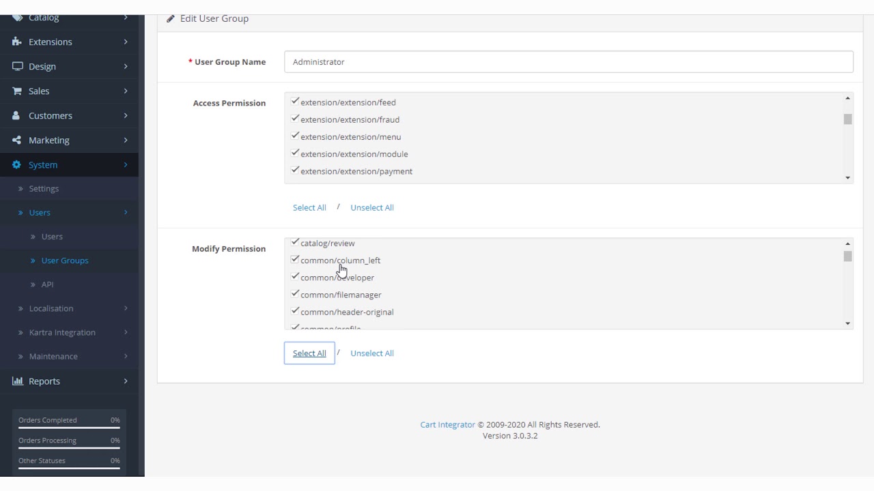Expand the Kartra Integration chevron
Viewport: 874px width, 491px height.
pos(126,332)
